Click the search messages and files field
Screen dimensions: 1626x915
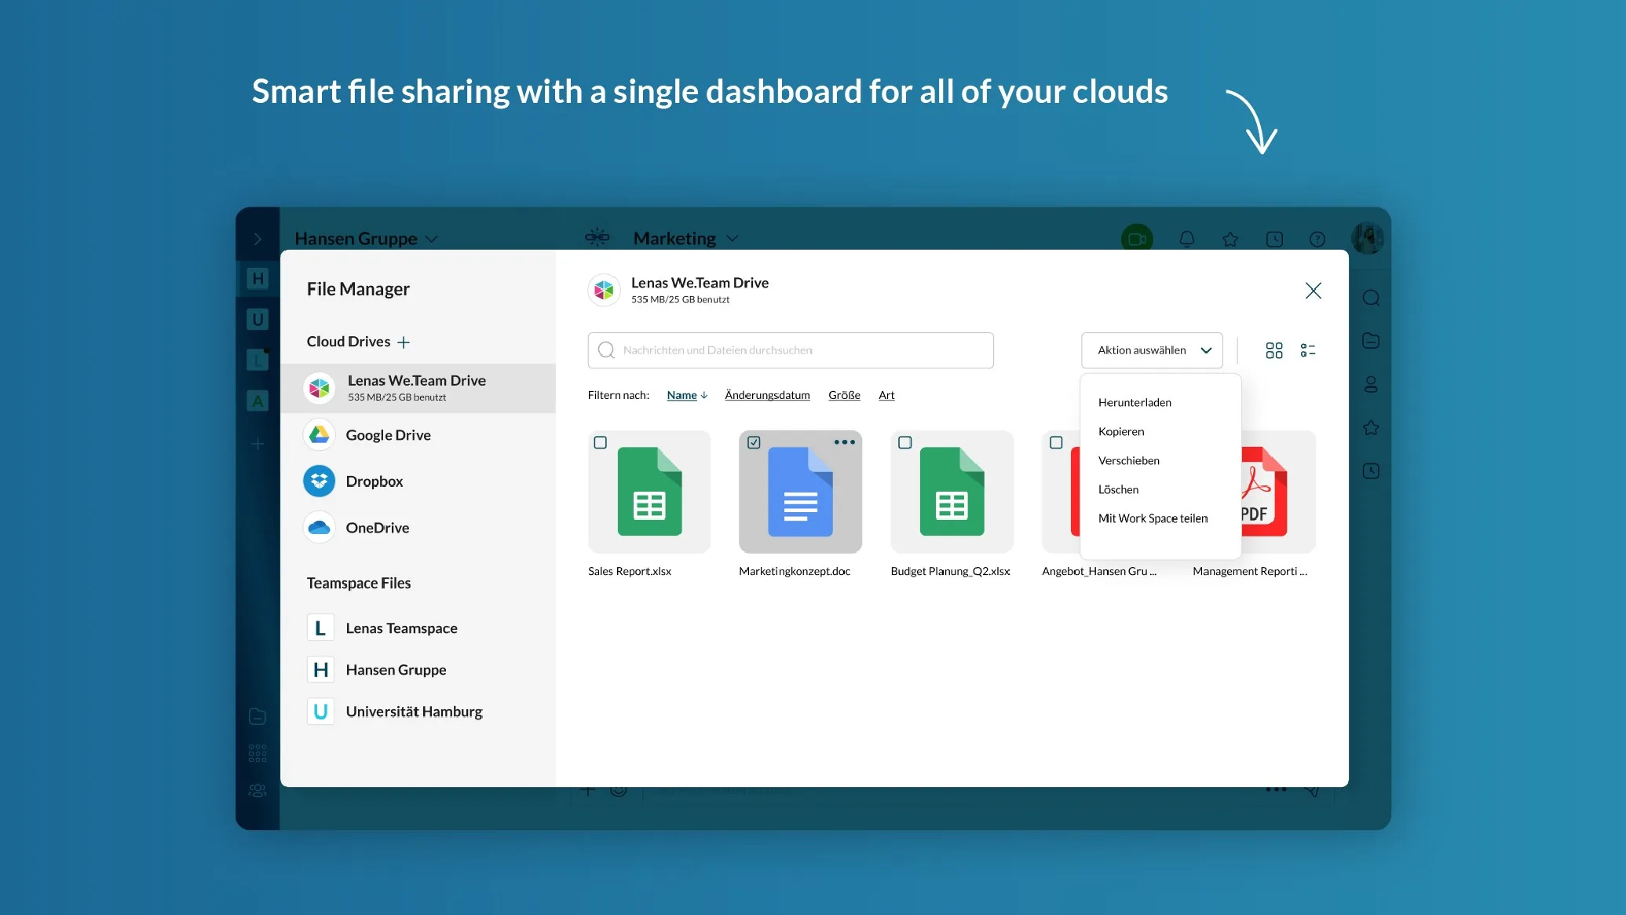coord(791,350)
